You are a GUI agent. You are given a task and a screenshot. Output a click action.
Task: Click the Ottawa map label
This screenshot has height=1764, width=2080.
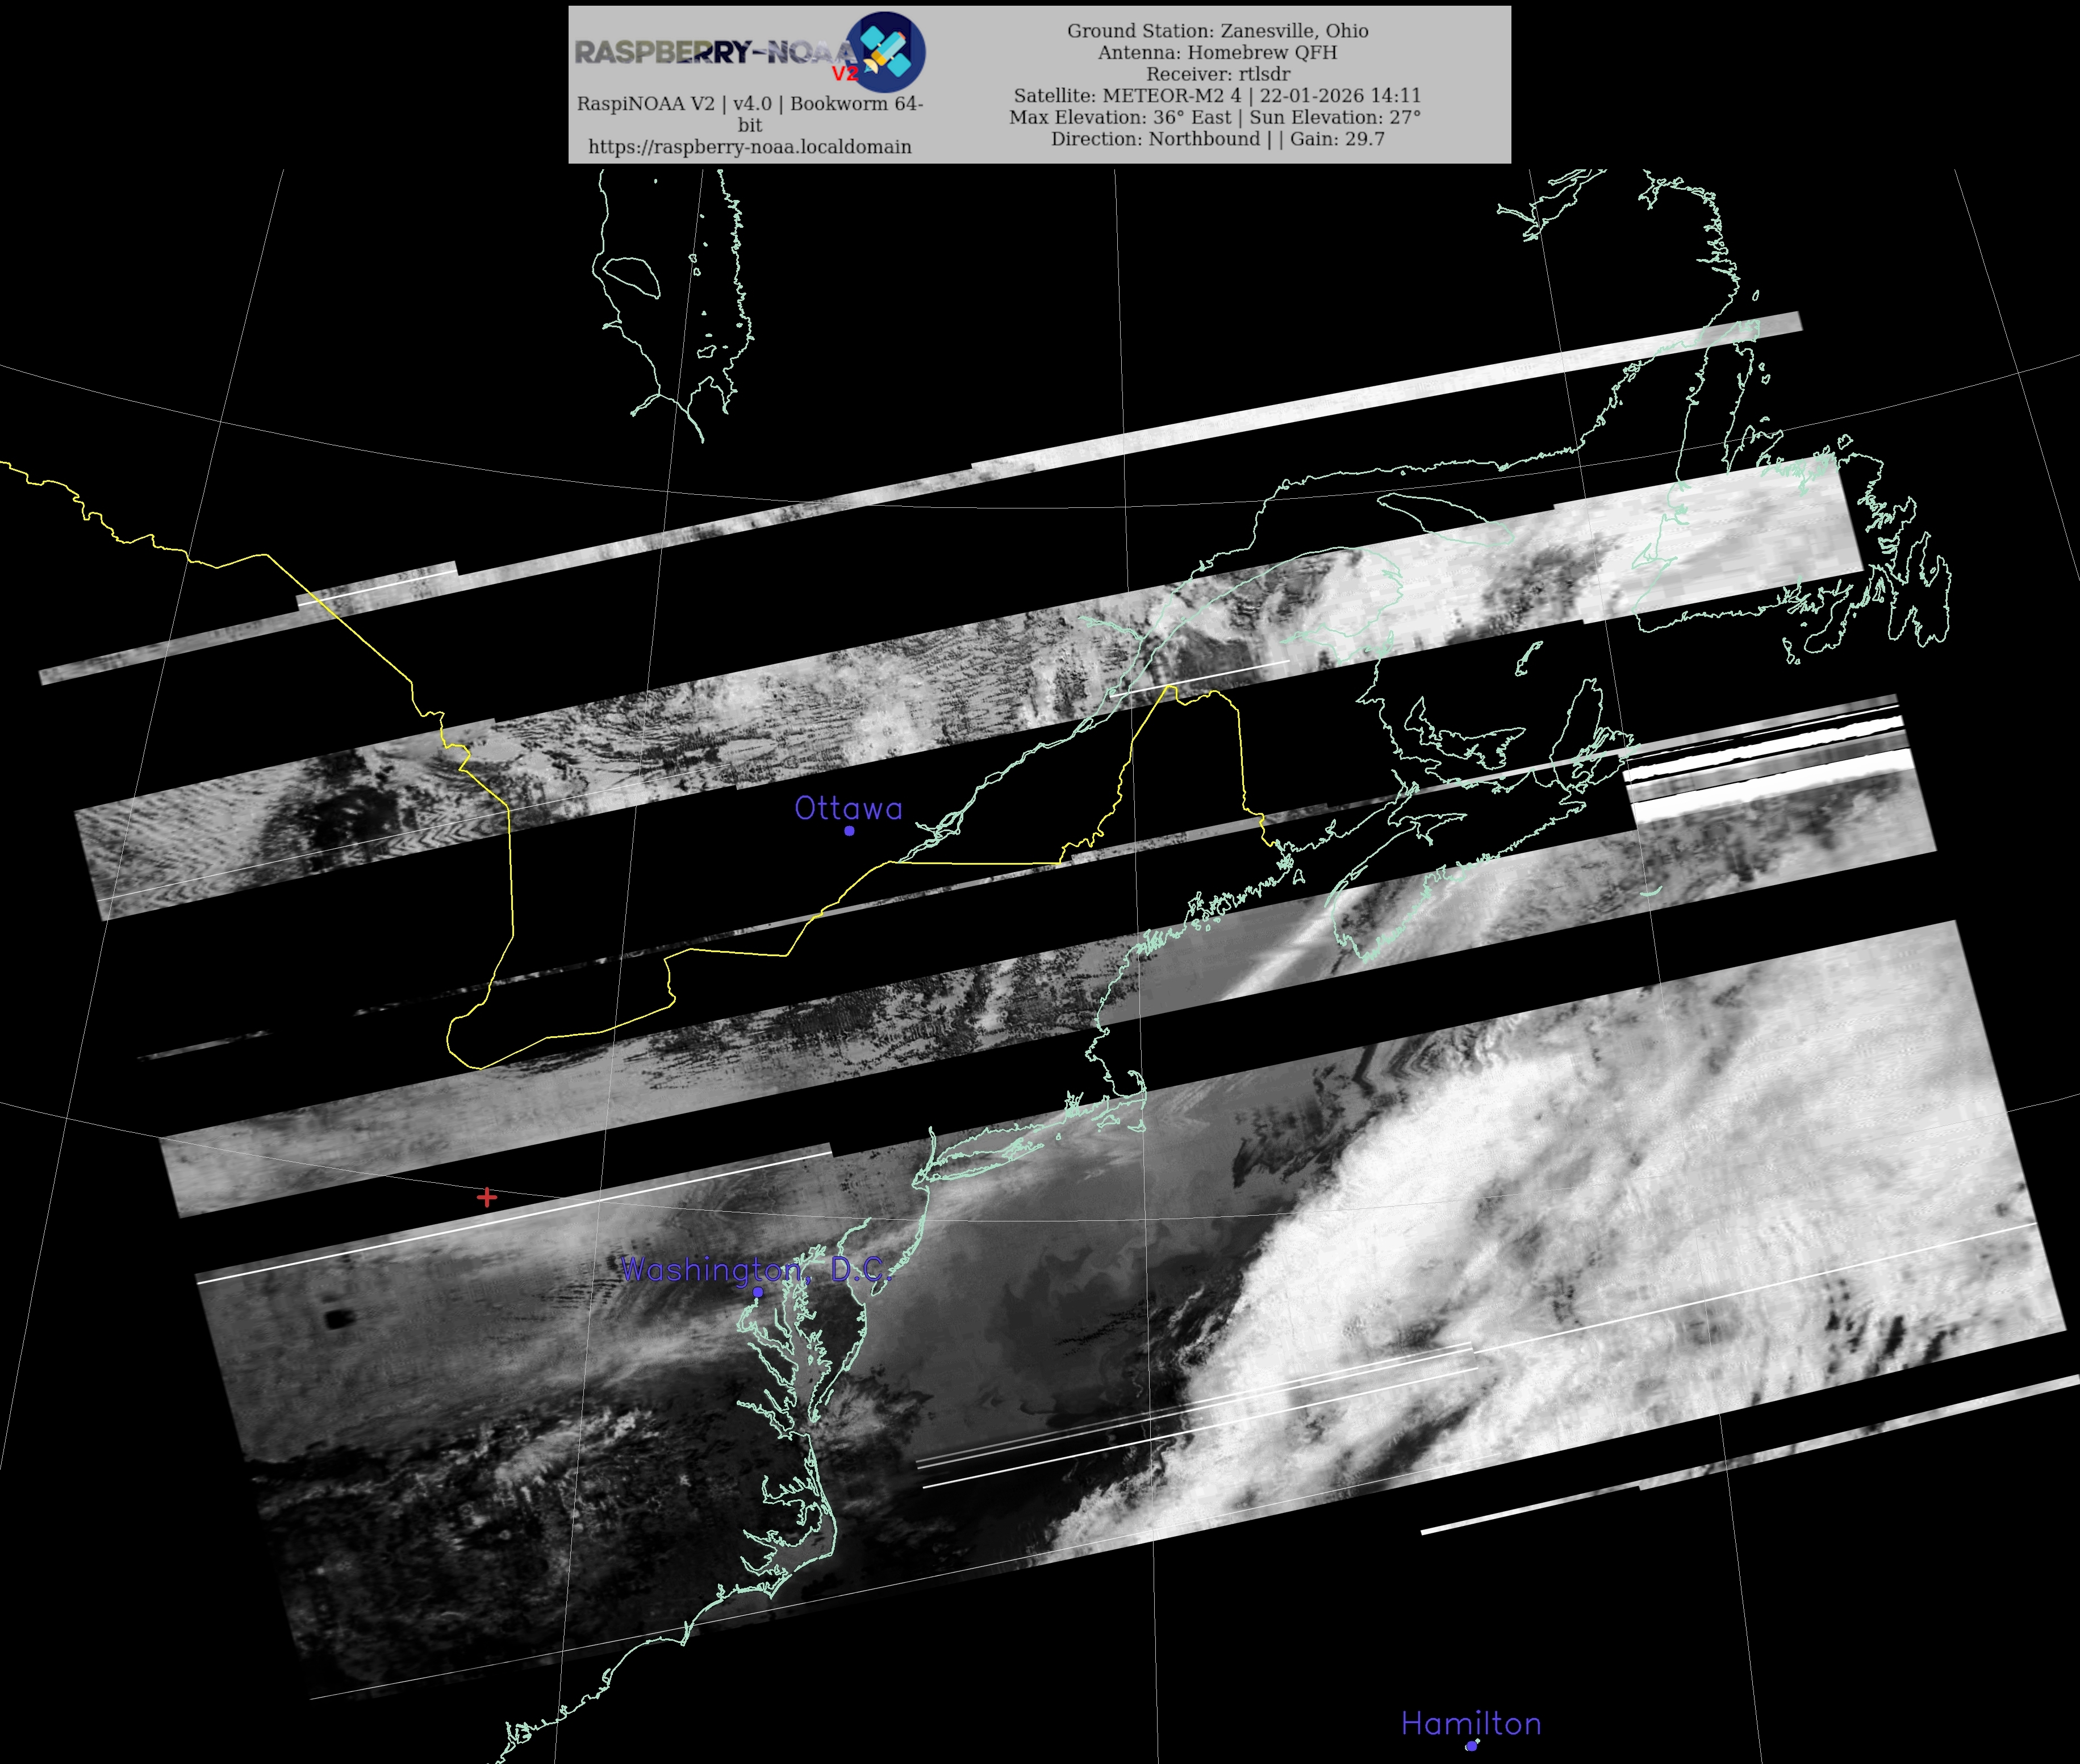(847, 808)
